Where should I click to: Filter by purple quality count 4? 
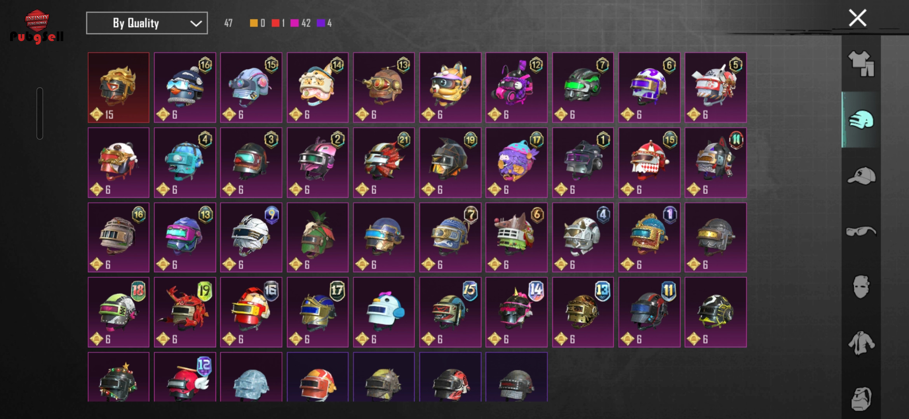pos(324,23)
